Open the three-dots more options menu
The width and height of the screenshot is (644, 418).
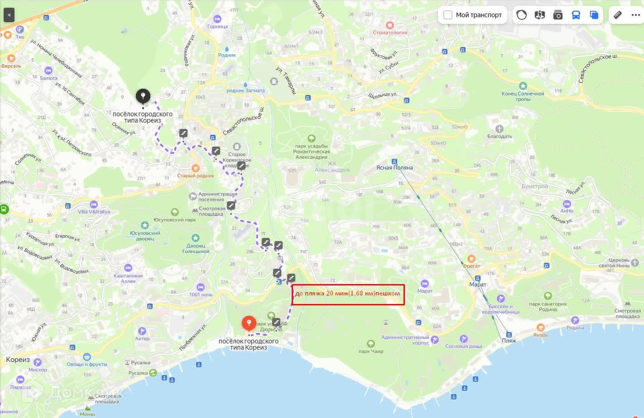[x=635, y=15]
